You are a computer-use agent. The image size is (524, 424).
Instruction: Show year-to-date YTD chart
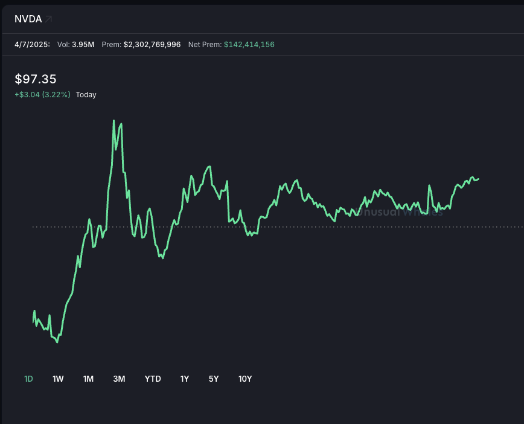pyautogui.click(x=153, y=379)
